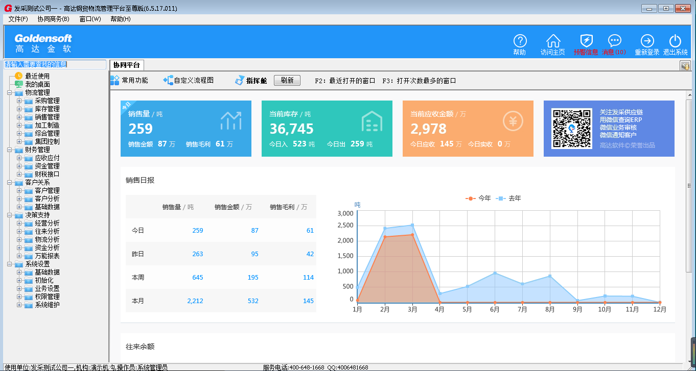Select the 协同平台 tab

pyautogui.click(x=127, y=65)
